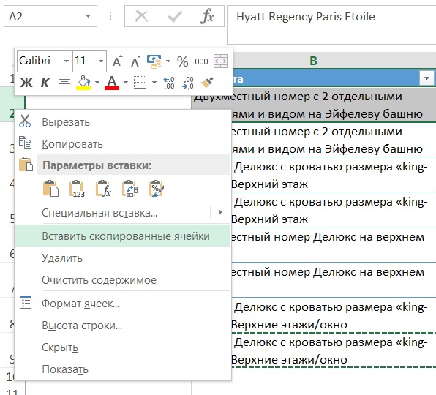The image size is (436, 395).
Task: Select Скрыть to hide rows
Action: click(123, 347)
